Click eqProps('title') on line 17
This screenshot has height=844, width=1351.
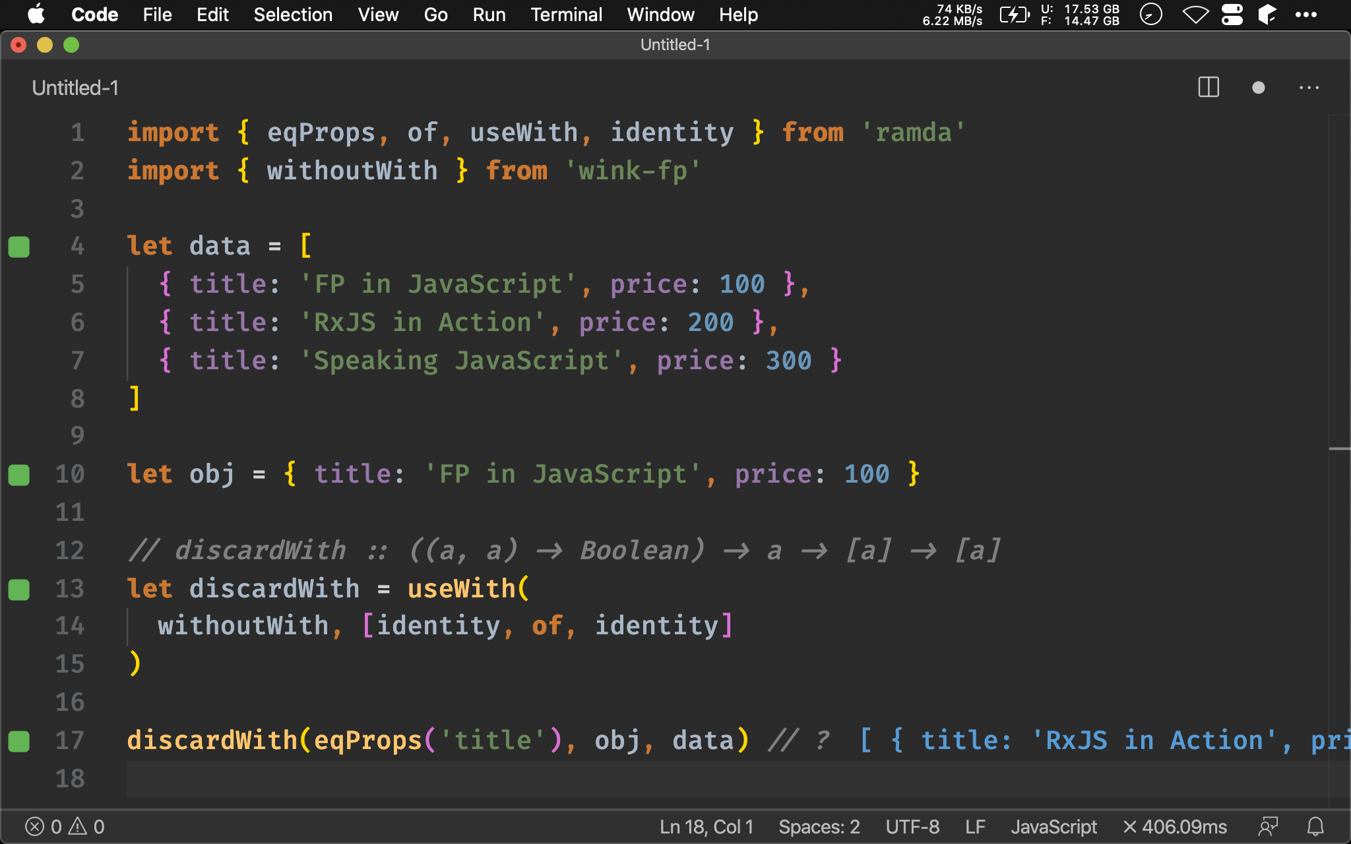click(438, 740)
